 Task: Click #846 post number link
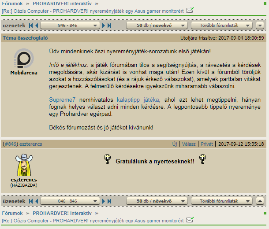(11, 144)
